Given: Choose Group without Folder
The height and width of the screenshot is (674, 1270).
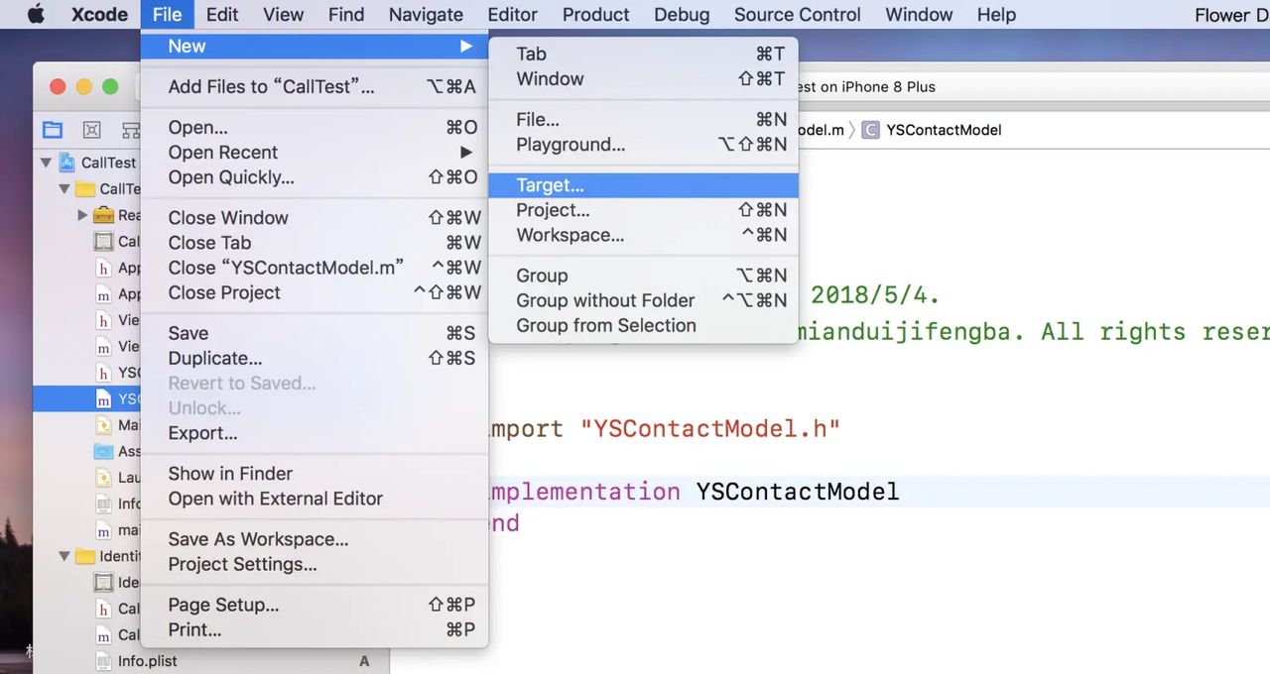Looking at the screenshot, I should pos(643,300).
